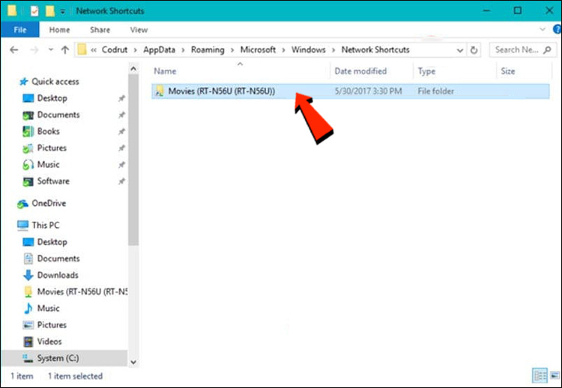The image size is (562, 388).
Task: Click New folder quick access toolbar icon
Action: coord(49,11)
